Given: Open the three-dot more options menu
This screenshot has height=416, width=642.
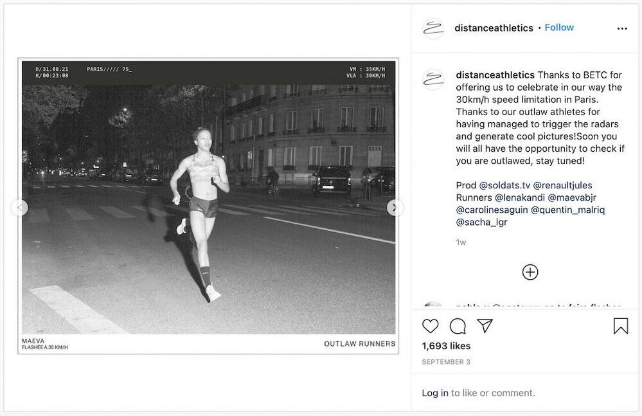Looking at the screenshot, I should (x=622, y=28).
